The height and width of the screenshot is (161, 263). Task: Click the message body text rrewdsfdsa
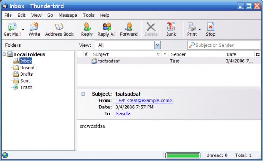93,126
